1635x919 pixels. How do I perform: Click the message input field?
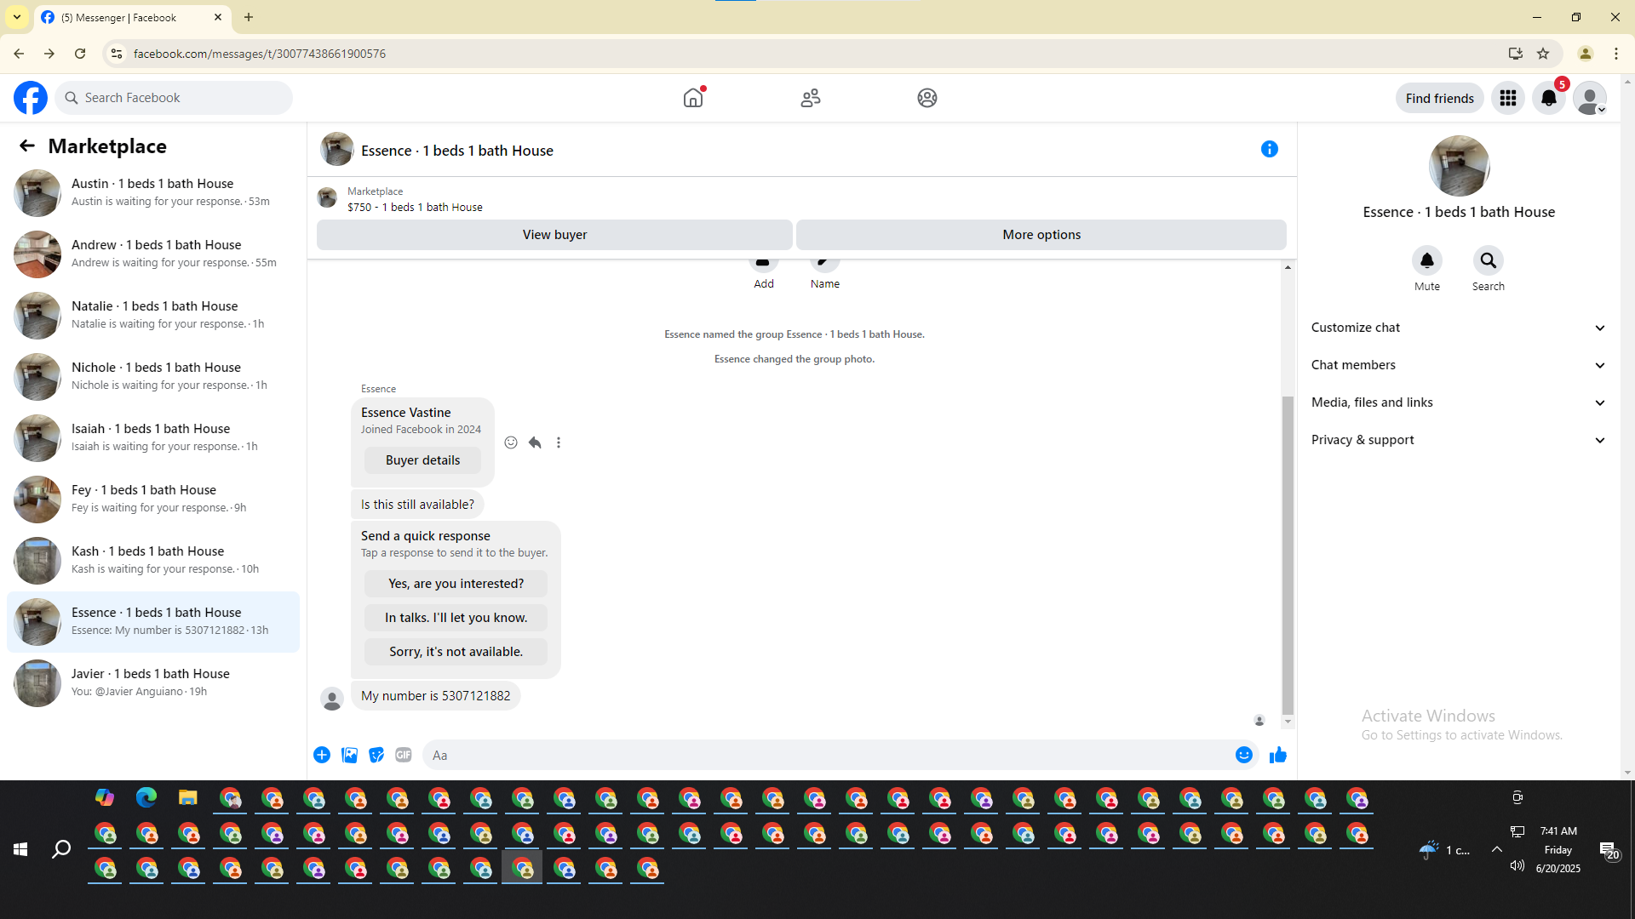826,755
